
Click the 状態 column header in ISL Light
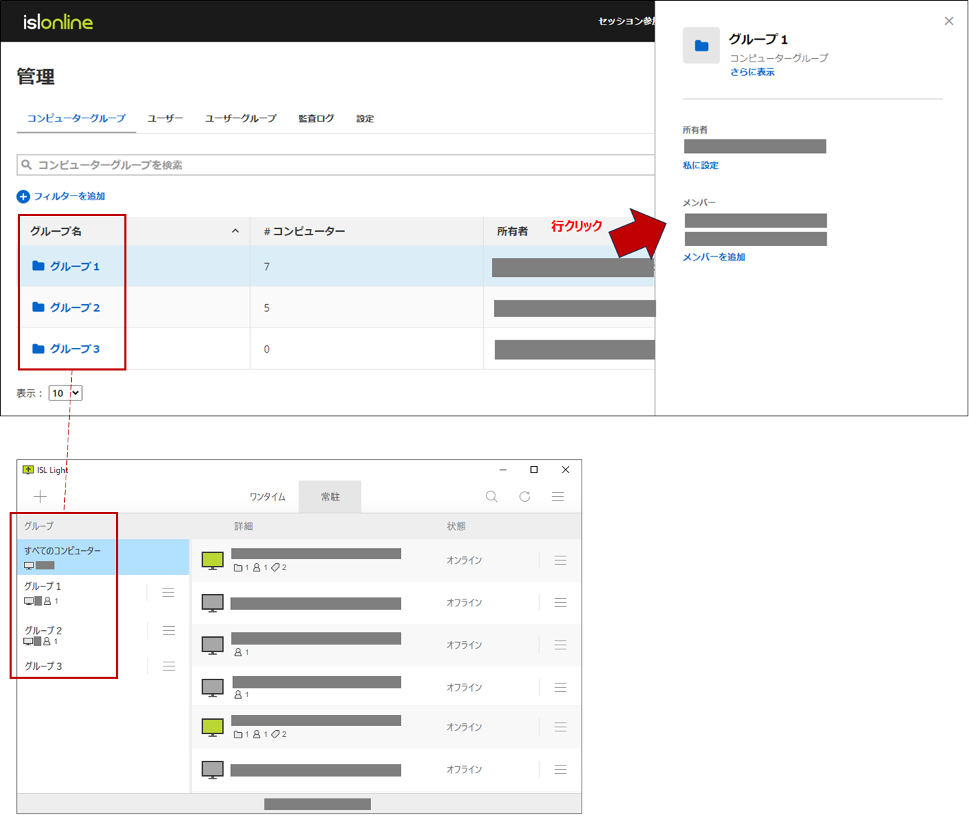click(x=456, y=526)
